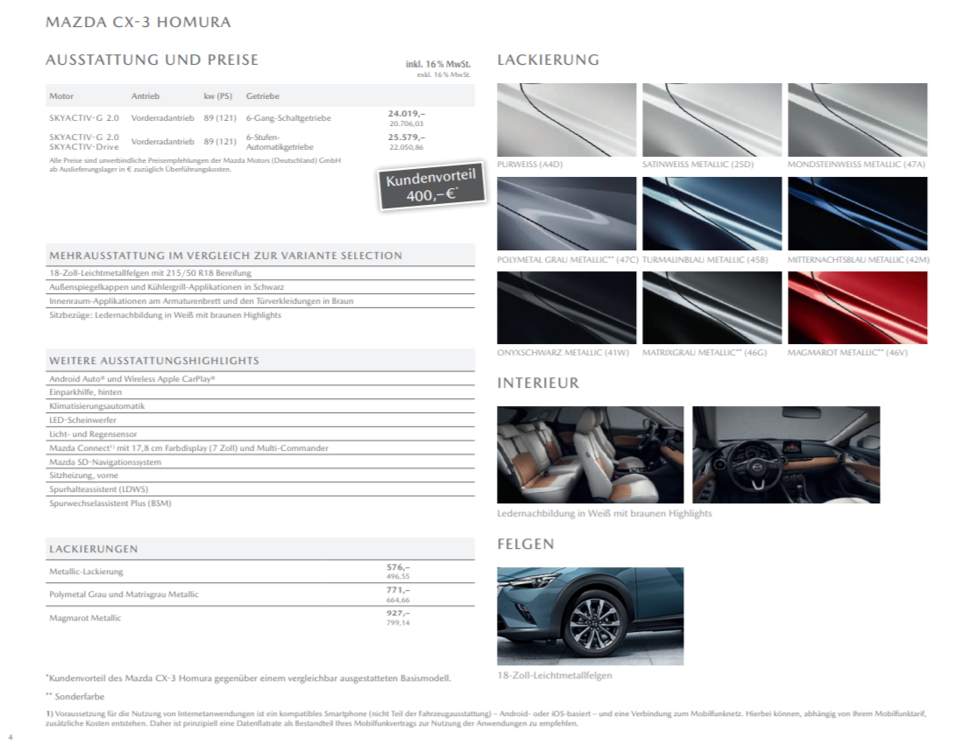This screenshot has height=745, width=963.
Task: Click the Metallic-Lackierung price 576,–
Action: pyautogui.click(x=398, y=567)
